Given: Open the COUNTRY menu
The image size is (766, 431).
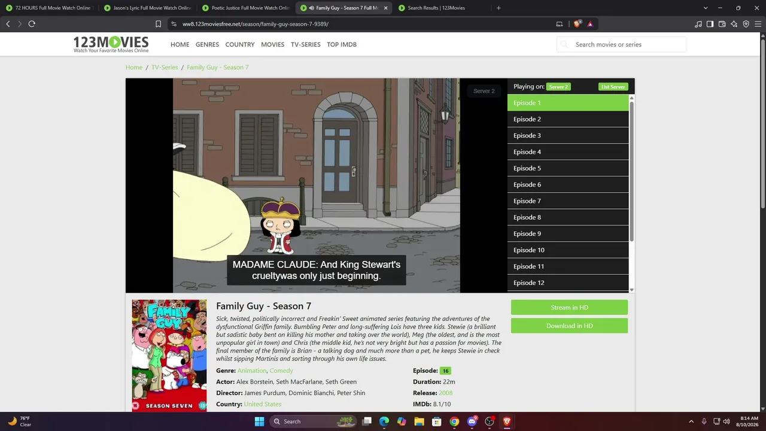Looking at the screenshot, I should [240, 44].
